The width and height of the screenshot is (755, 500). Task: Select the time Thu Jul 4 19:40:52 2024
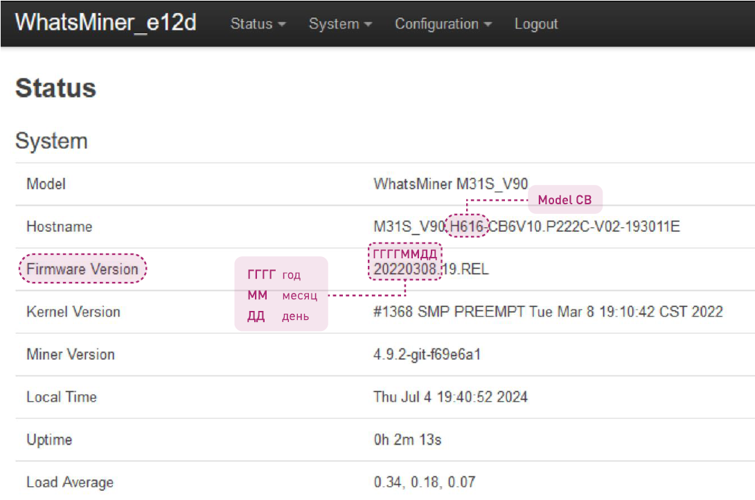click(451, 397)
